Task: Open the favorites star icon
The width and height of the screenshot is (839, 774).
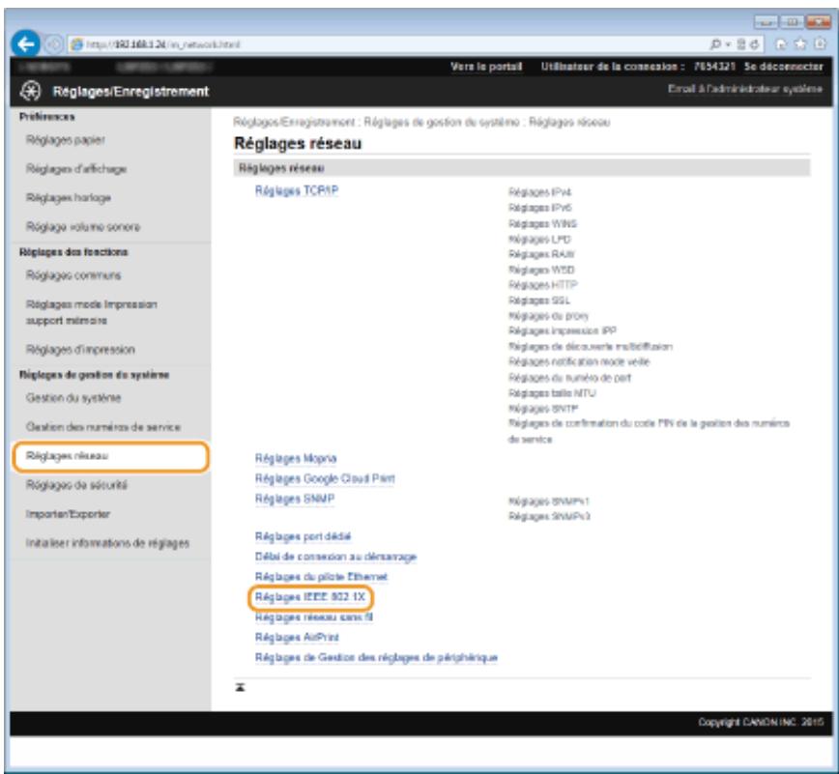Action: pos(800,43)
